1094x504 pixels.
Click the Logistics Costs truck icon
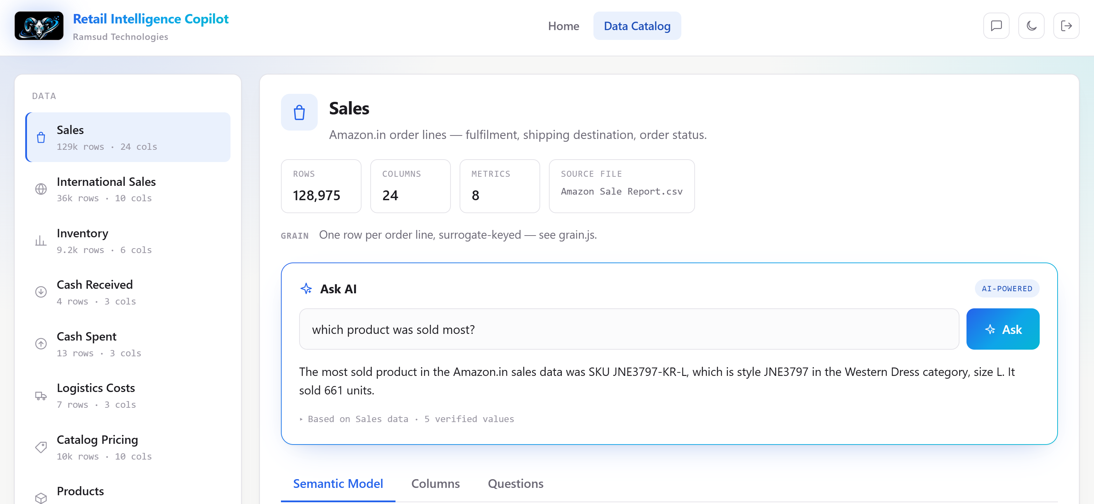pos(41,395)
